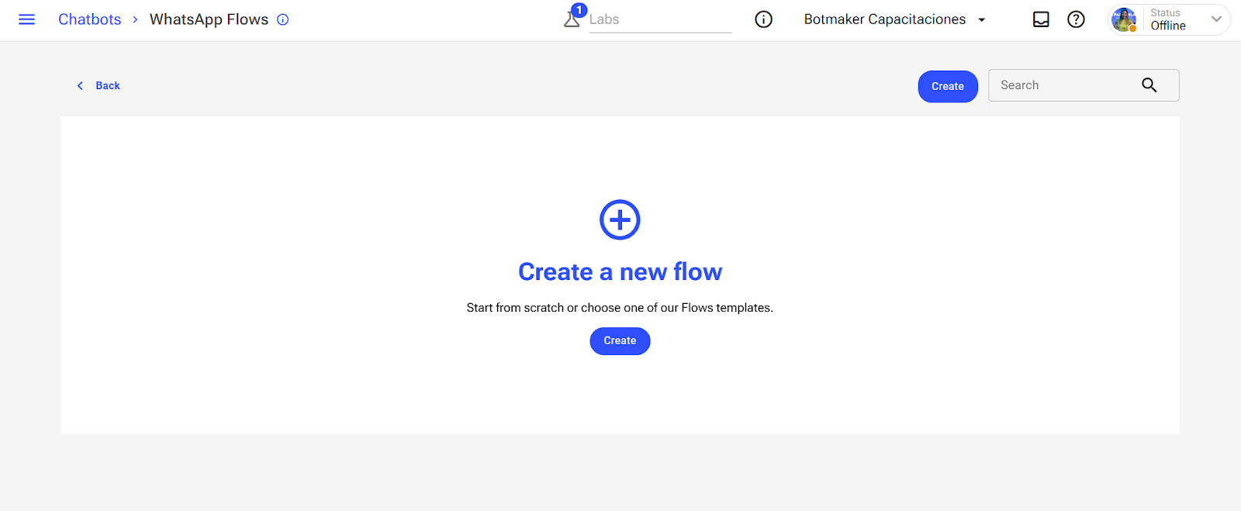Open the inbox tray icon
The image size is (1241, 511).
click(x=1041, y=19)
